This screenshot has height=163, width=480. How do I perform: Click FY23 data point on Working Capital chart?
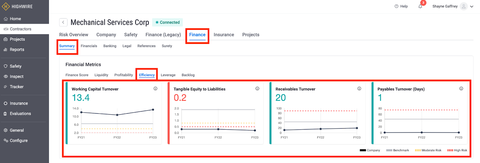tap(153, 110)
